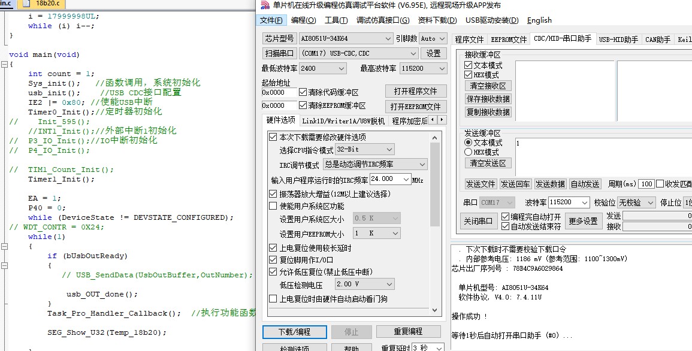692x351 pixels.
Task: Open the USB驱动安装(D) menu
Action: click(492, 20)
